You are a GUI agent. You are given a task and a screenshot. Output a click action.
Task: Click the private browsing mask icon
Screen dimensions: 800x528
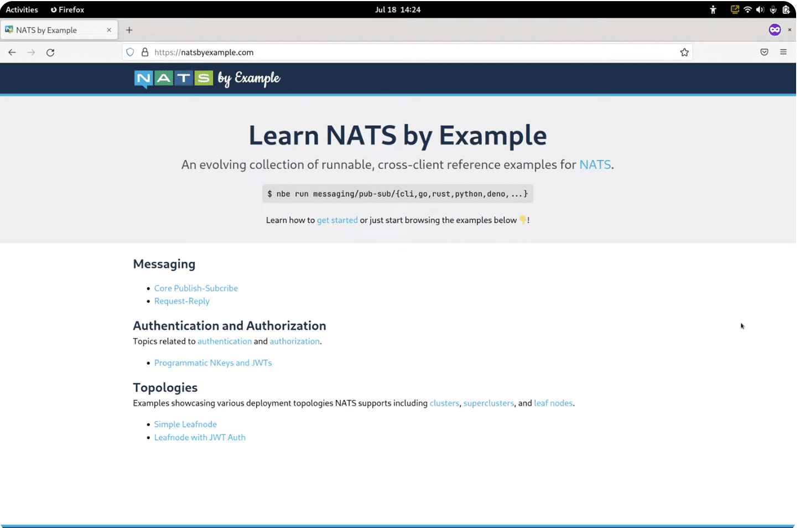point(775,30)
